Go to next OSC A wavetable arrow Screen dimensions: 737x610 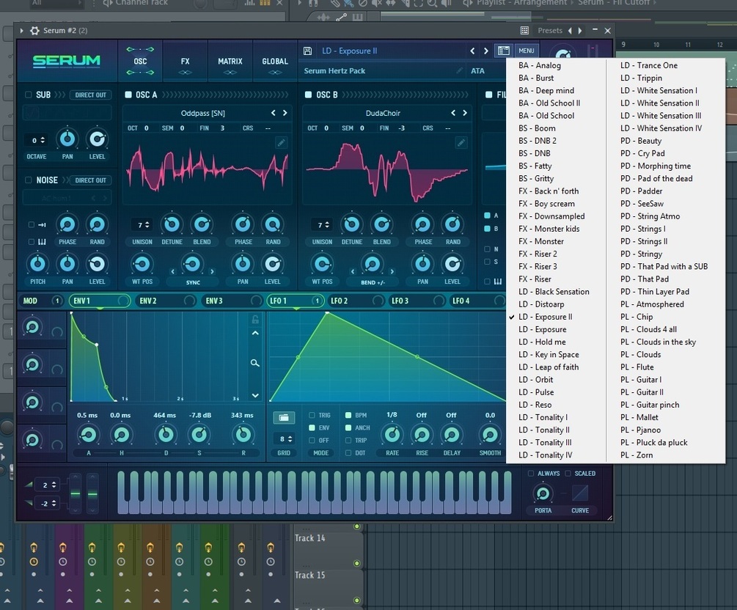point(285,113)
